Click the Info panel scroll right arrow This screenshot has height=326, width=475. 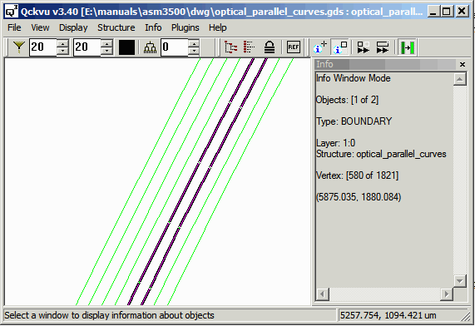447,294
